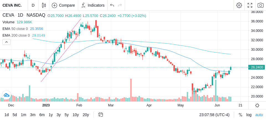
Task: Set range to 6m
Action: 42,115
